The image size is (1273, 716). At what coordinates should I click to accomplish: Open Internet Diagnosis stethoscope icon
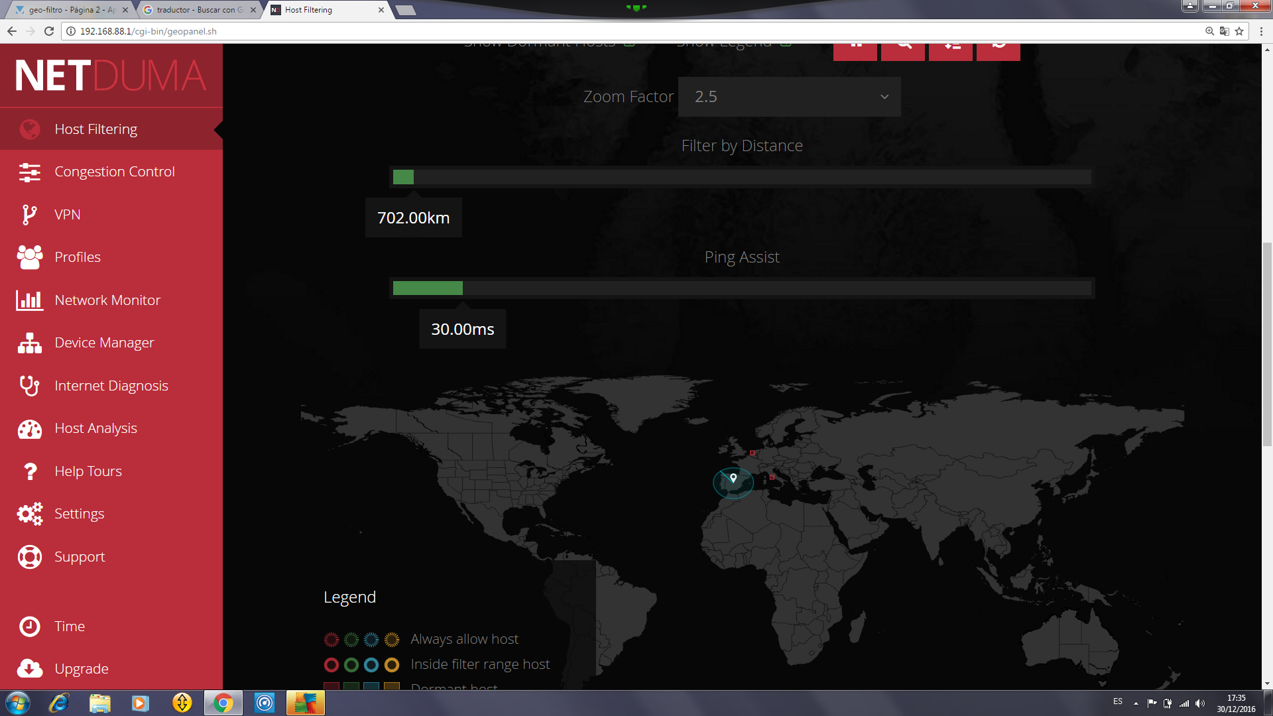tap(29, 386)
